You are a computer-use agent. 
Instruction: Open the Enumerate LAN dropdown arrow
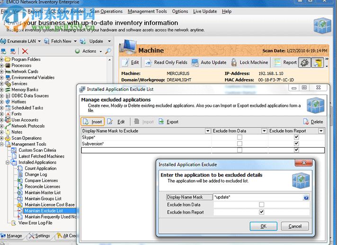39,41
